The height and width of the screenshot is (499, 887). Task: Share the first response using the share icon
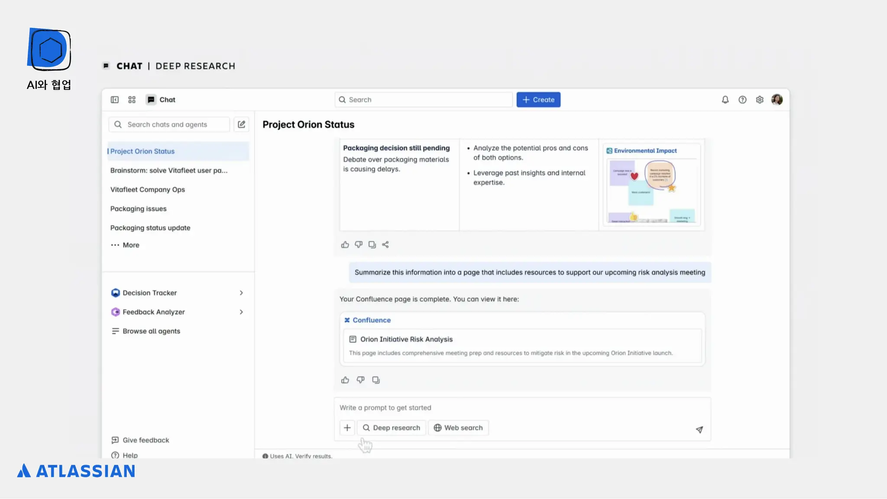pos(385,245)
